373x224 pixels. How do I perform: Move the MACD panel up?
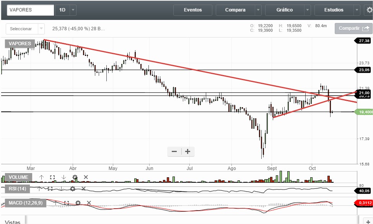tap(55, 203)
